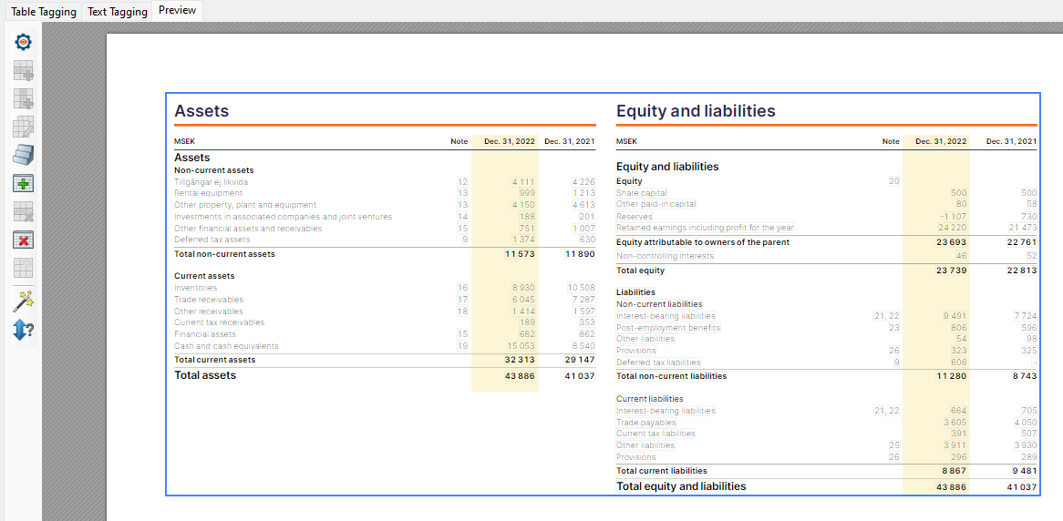Select the 'Total non-current assets' row label

[x=224, y=254]
